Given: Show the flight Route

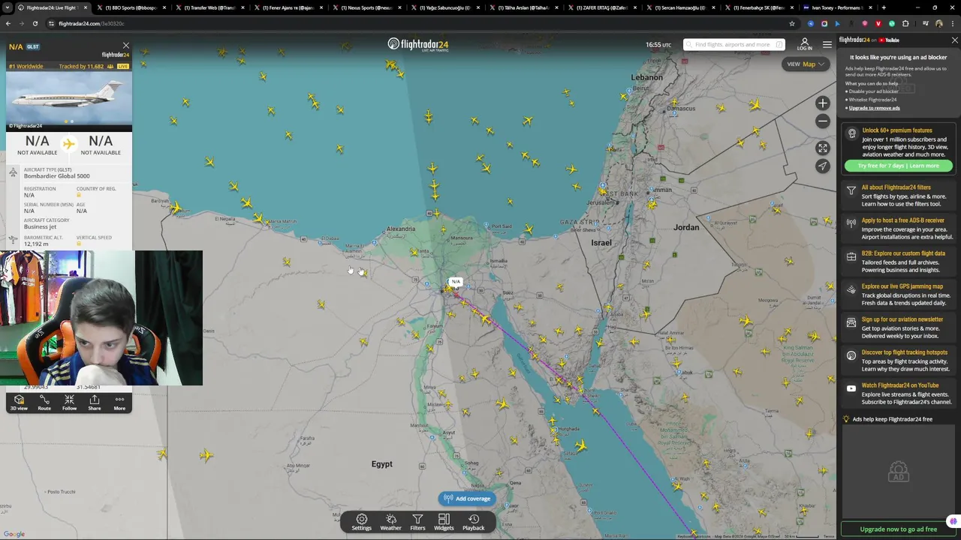Looking at the screenshot, I should coord(44,403).
